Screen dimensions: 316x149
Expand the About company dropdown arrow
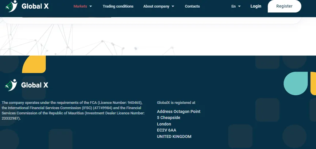(173, 6)
